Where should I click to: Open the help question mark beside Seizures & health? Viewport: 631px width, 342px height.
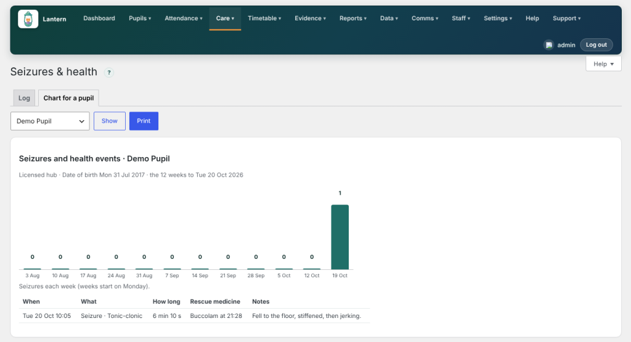pyautogui.click(x=108, y=73)
